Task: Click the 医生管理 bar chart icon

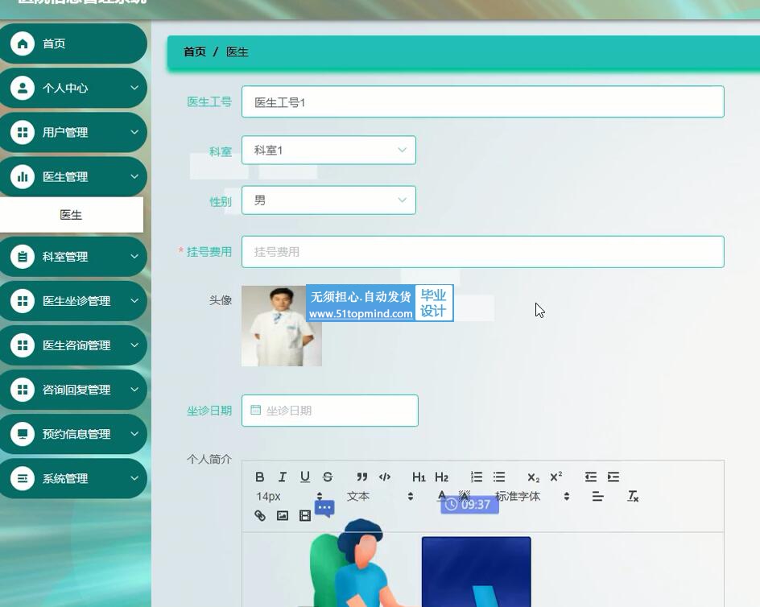Action: pos(23,176)
